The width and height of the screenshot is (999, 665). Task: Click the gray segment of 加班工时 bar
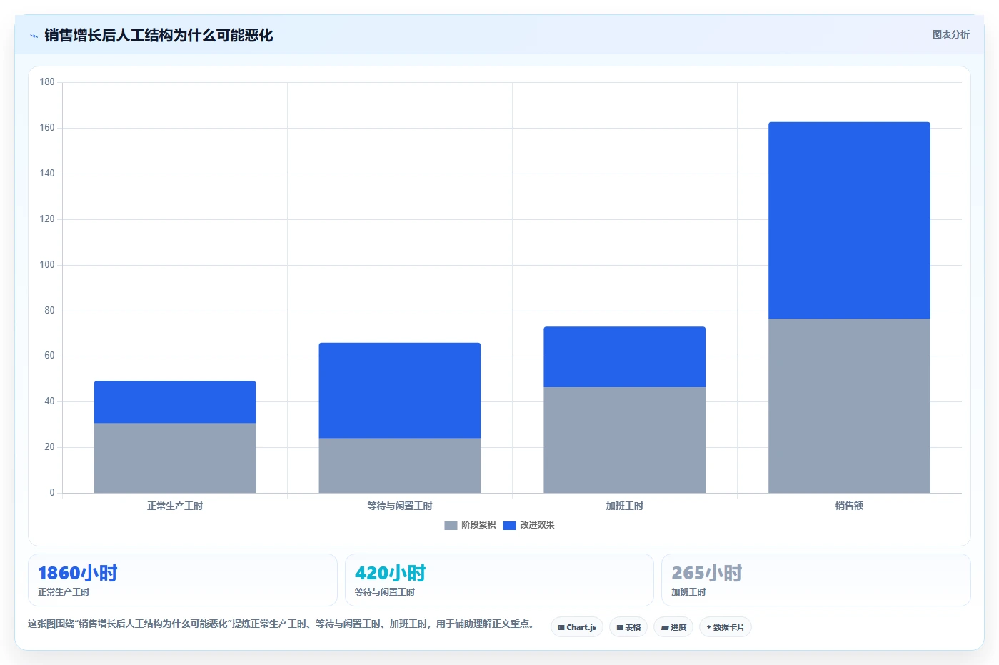coord(625,440)
